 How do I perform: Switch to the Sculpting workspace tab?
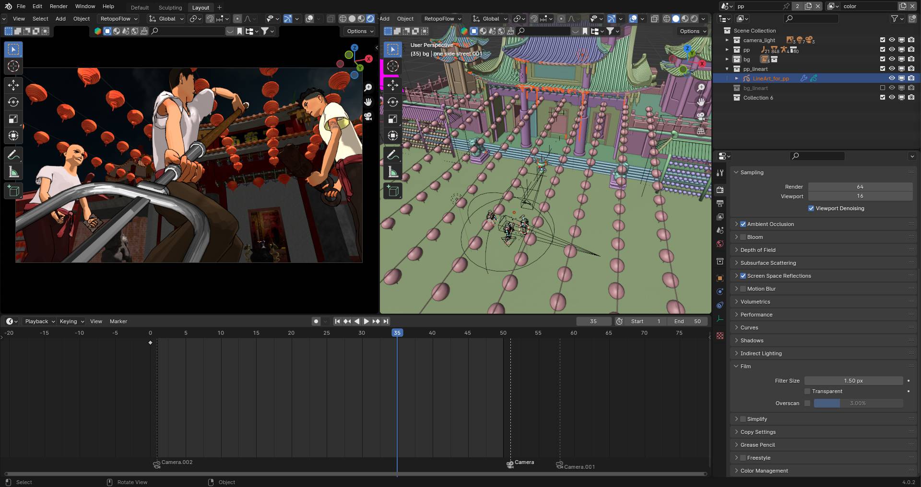tap(170, 8)
